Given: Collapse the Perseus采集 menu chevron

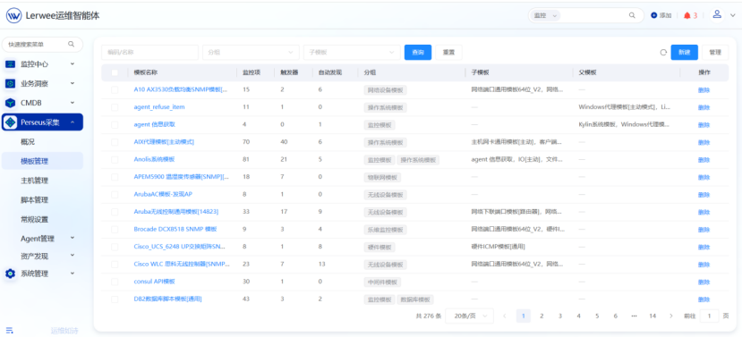Looking at the screenshot, I should click(72, 122).
